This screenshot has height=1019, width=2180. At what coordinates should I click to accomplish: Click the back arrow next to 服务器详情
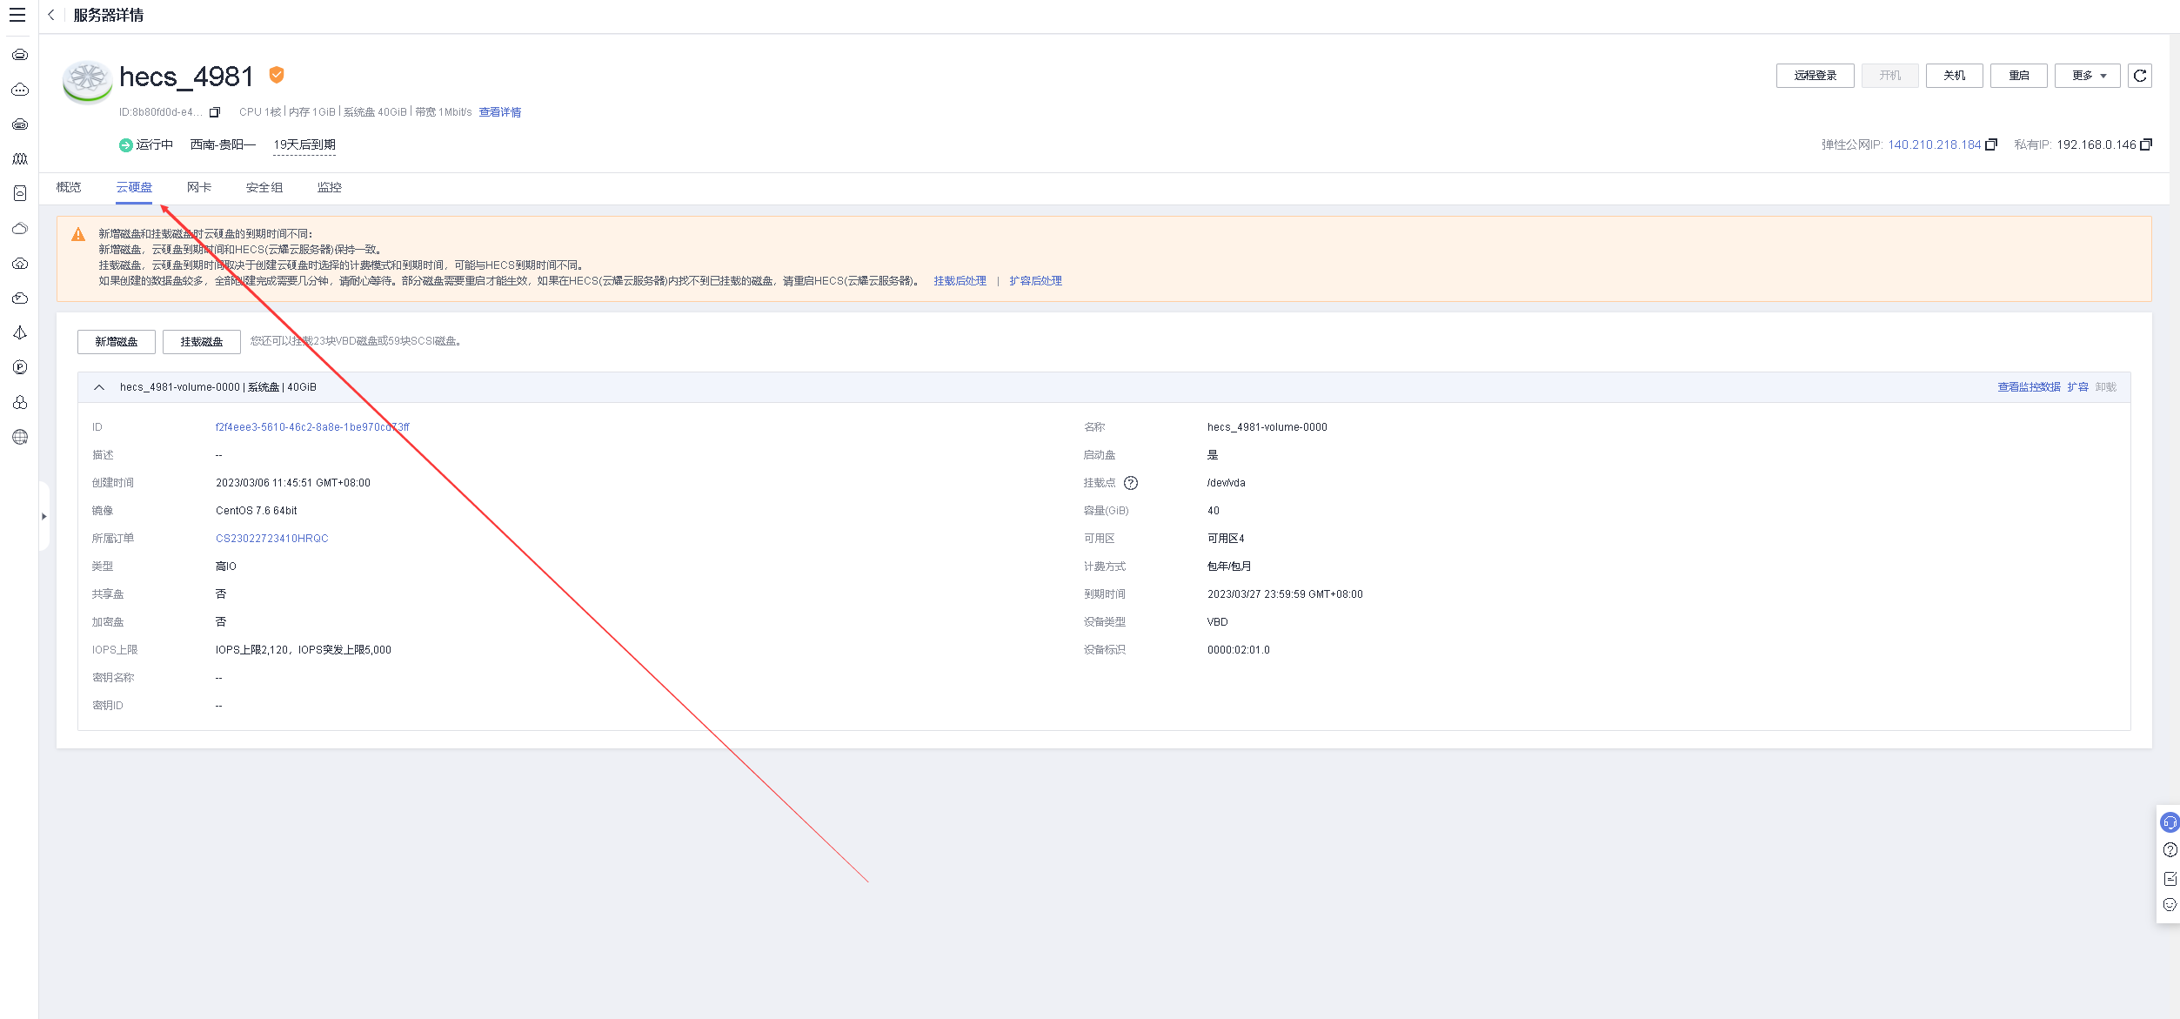[x=51, y=15]
